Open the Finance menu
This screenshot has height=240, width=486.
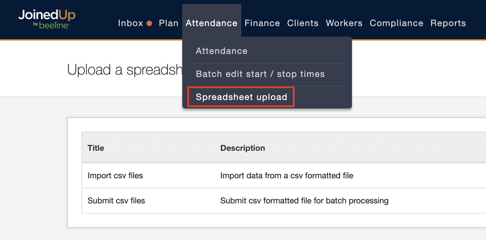[262, 23]
